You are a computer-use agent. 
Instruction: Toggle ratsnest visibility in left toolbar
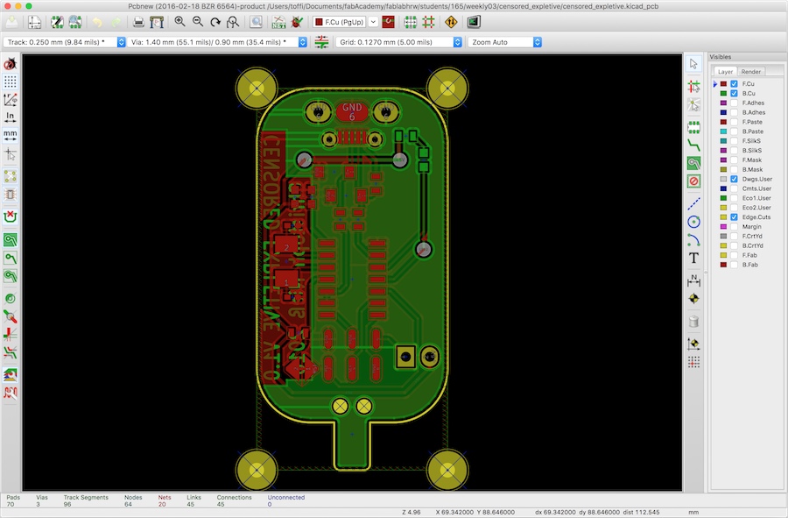(x=10, y=176)
